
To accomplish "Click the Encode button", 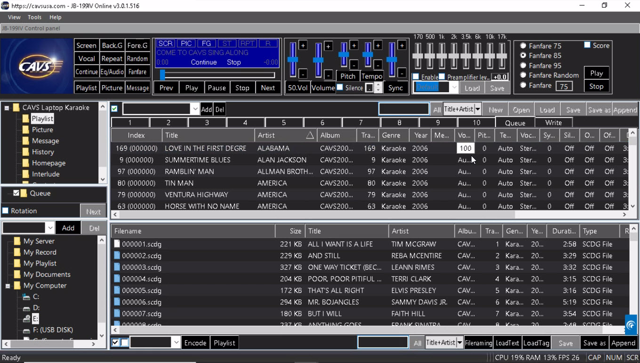I will coord(195,343).
